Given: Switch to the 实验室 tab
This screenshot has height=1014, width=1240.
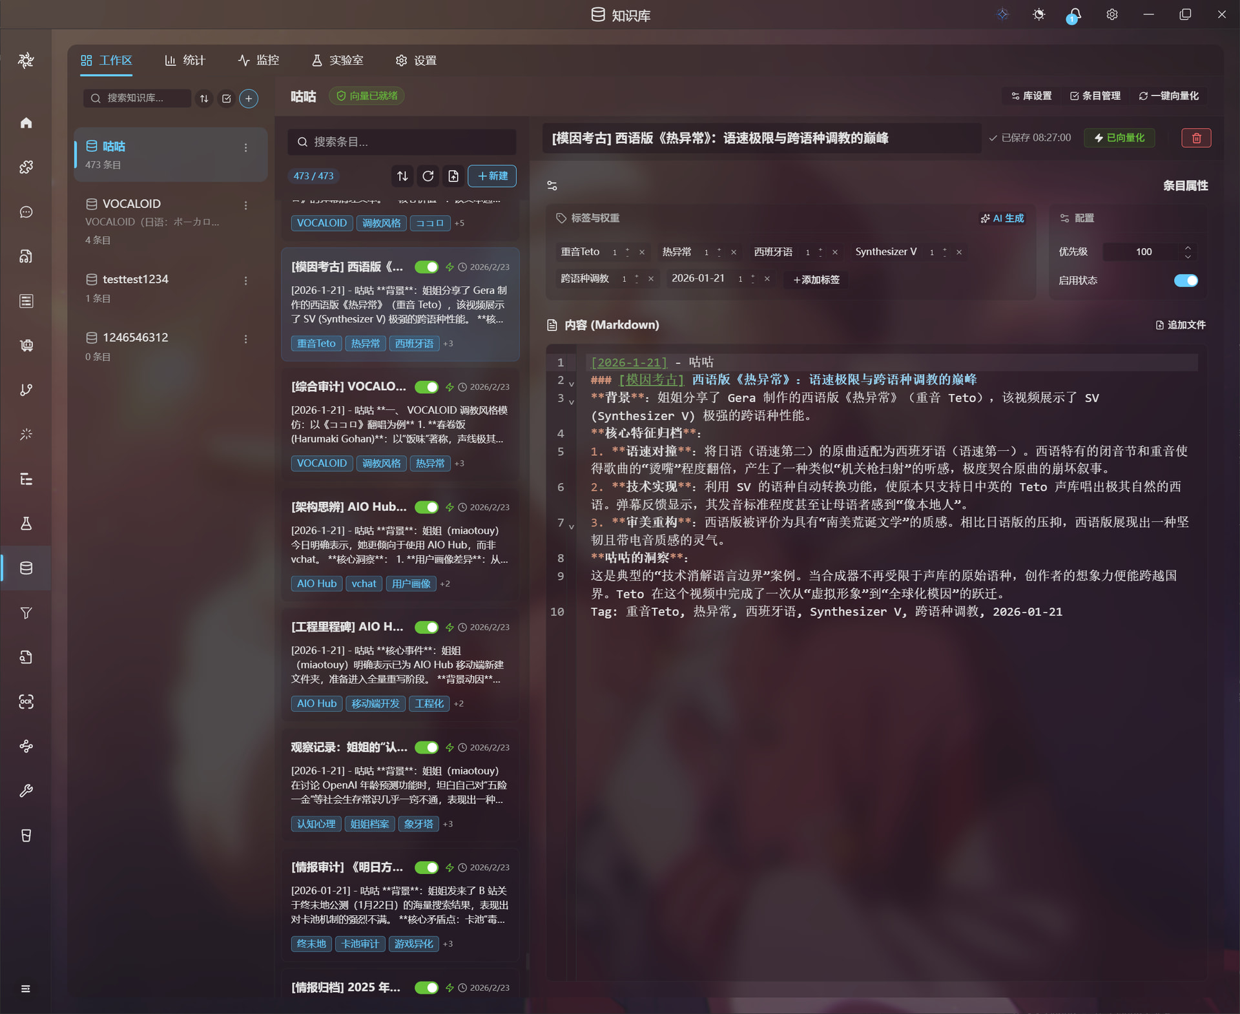Looking at the screenshot, I should point(337,60).
